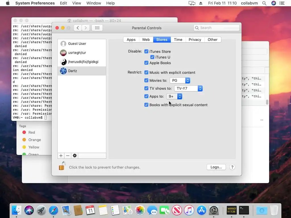Select Dartz in user list

point(82,71)
